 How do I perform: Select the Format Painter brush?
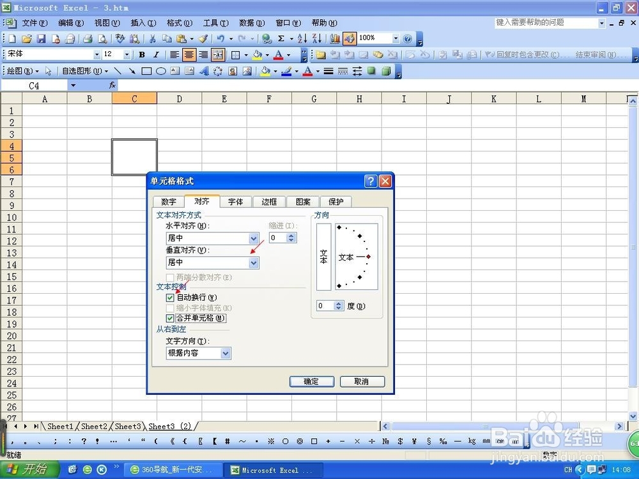(x=203, y=39)
